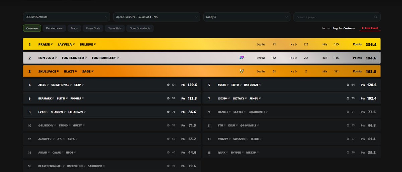This screenshot has height=172, width=402.
Task: Select the first place PRAISE team row
Action: click(202, 44)
